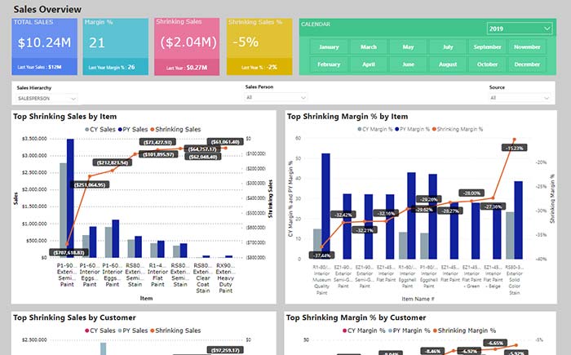Viewport: 571px width, 355px height.
Task: Click CY Margin % legend in Margin by Item
Action: click(x=375, y=129)
